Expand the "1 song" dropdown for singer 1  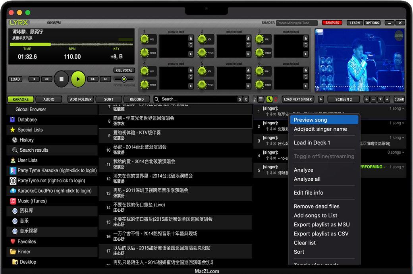[x=397, y=108]
